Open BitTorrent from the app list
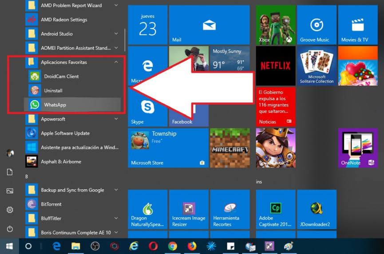Screen dimensions: 384x254 pos(72,204)
